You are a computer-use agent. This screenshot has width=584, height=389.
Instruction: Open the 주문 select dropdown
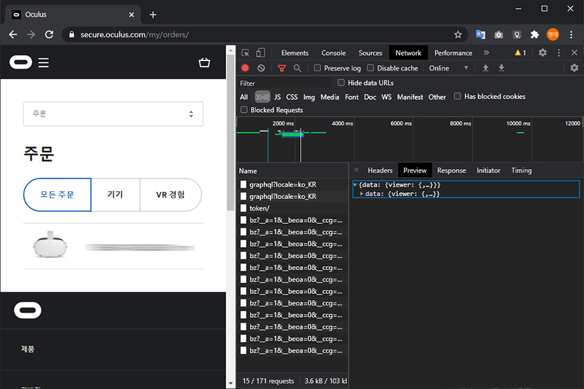point(113,114)
